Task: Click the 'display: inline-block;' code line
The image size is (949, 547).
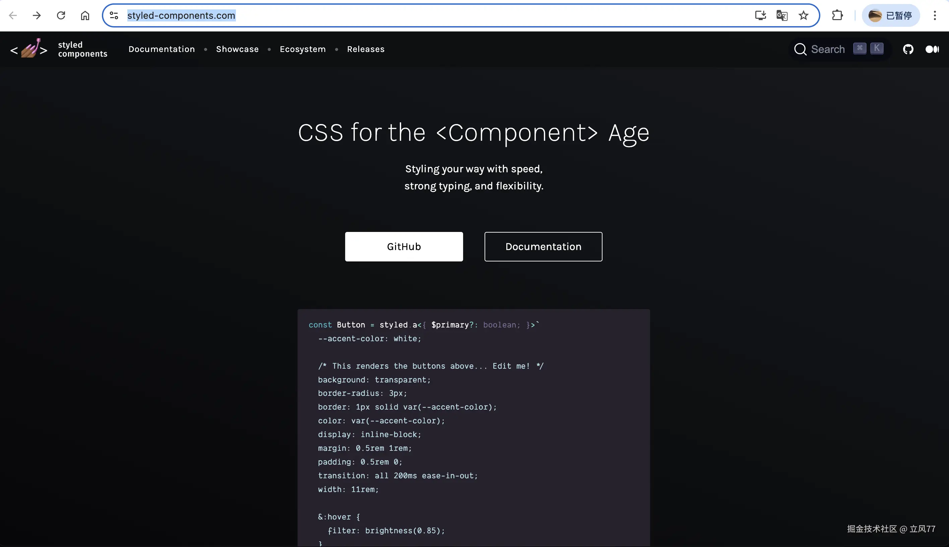Action: (x=370, y=434)
